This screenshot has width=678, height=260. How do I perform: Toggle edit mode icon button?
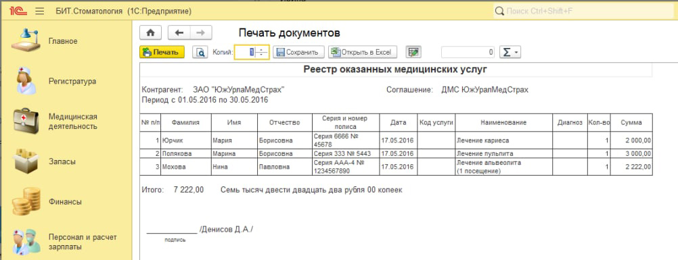[413, 52]
